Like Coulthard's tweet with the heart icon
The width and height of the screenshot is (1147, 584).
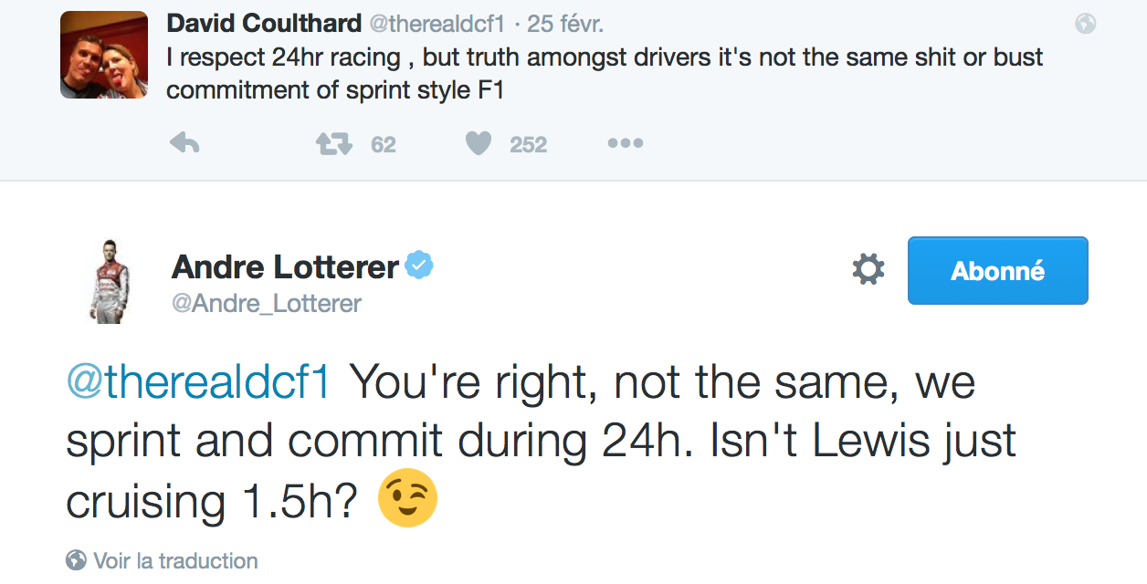click(479, 143)
